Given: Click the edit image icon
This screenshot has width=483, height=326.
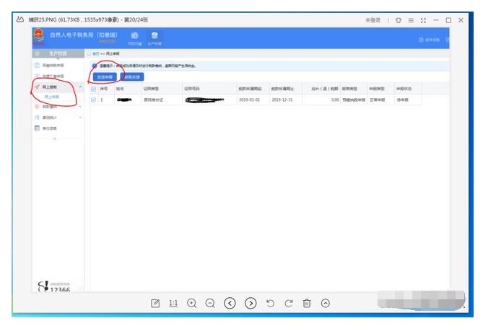Looking at the screenshot, I should click(x=155, y=303).
